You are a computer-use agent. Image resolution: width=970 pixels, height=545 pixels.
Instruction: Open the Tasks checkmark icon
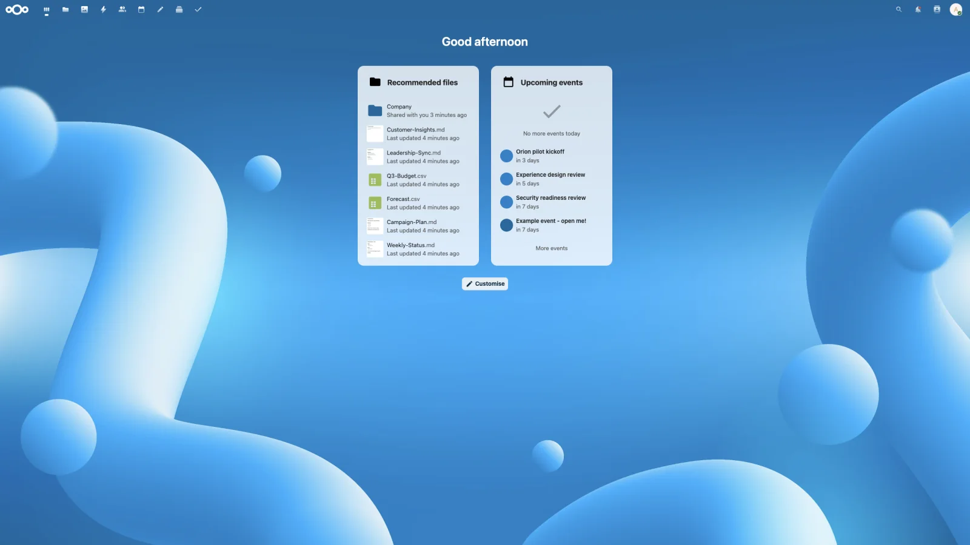click(x=198, y=10)
